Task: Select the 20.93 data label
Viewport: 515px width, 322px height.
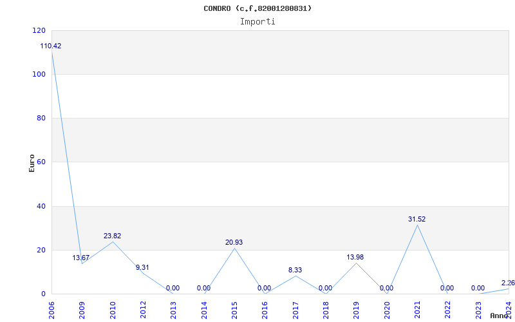Action: 234,243
